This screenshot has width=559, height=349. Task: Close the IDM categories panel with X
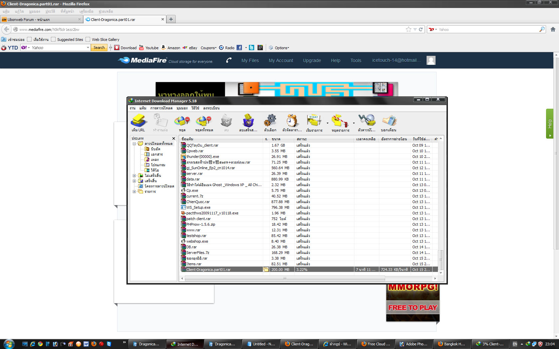[173, 139]
